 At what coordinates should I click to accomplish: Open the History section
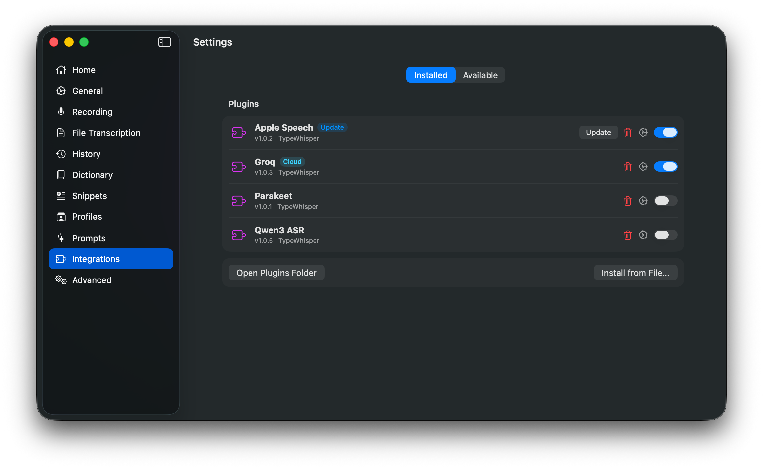(x=86, y=154)
